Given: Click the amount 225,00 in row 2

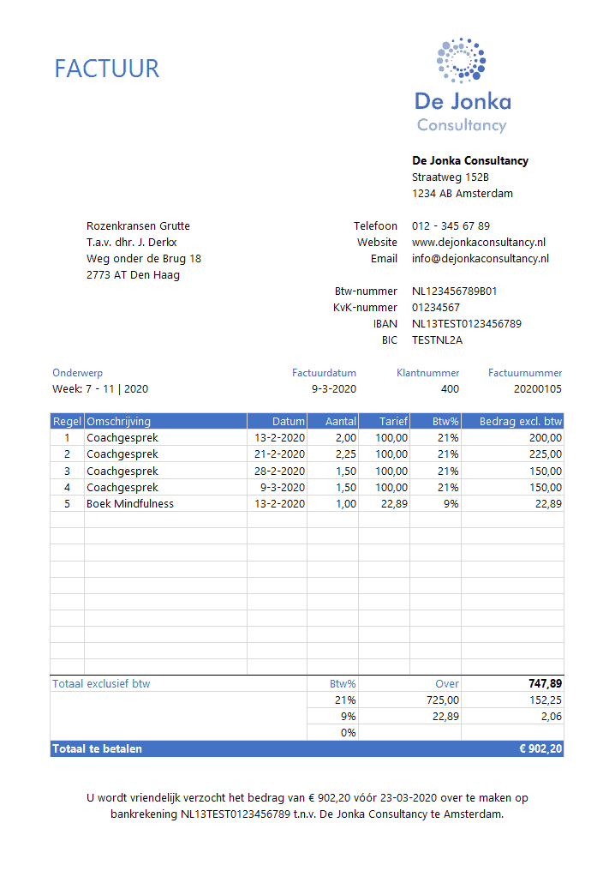Looking at the screenshot, I should (545, 454).
